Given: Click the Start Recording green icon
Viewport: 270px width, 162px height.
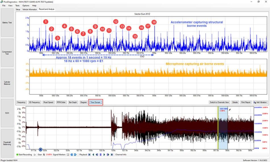Looking at the screenshot, I should coord(17,155).
